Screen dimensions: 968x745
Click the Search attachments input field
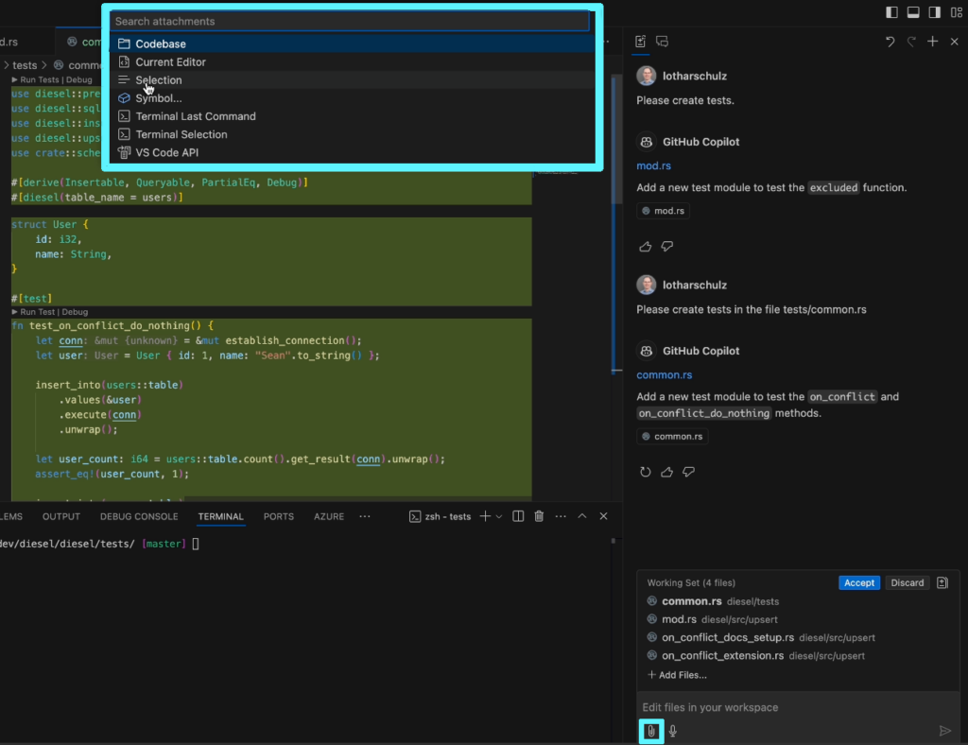pos(349,21)
